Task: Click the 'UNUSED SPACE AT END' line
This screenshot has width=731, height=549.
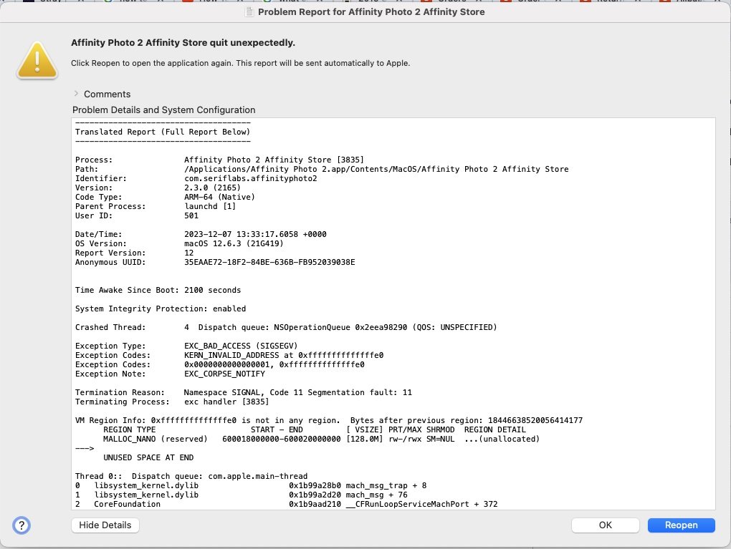Action: click(x=148, y=457)
